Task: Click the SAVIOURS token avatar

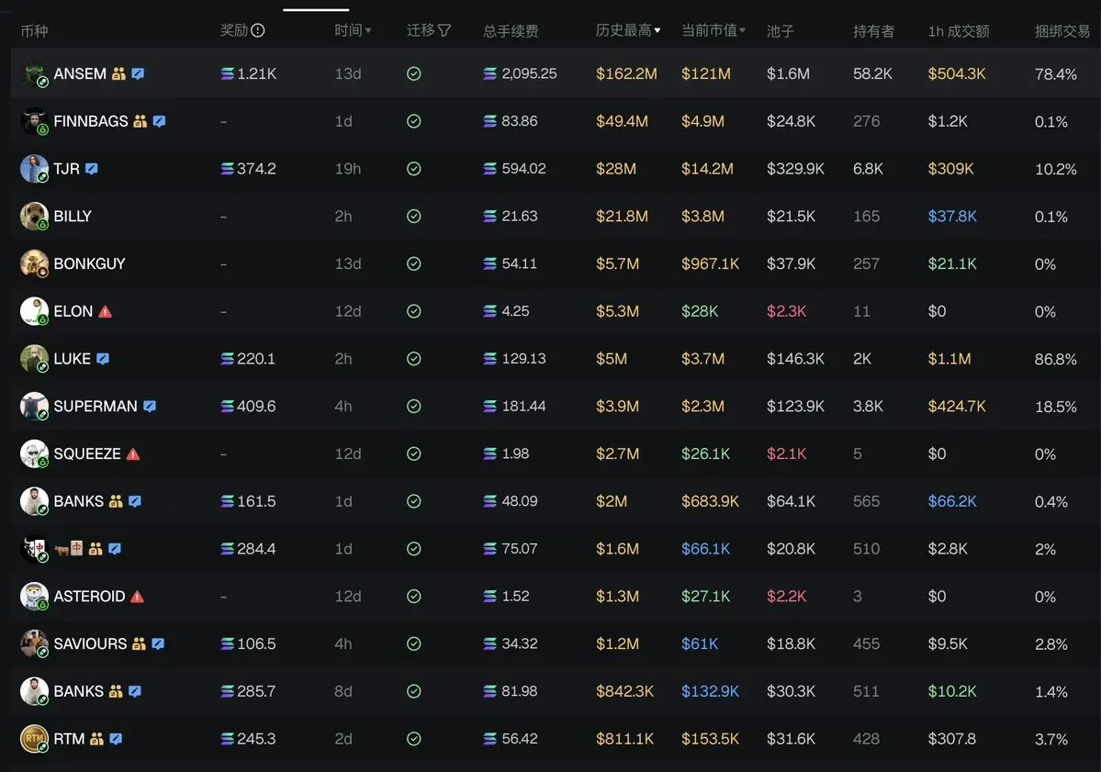Action: click(34, 643)
